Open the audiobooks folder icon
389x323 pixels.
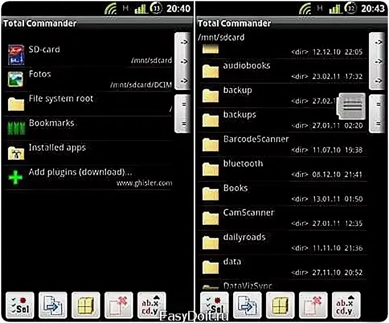[x=211, y=71]
